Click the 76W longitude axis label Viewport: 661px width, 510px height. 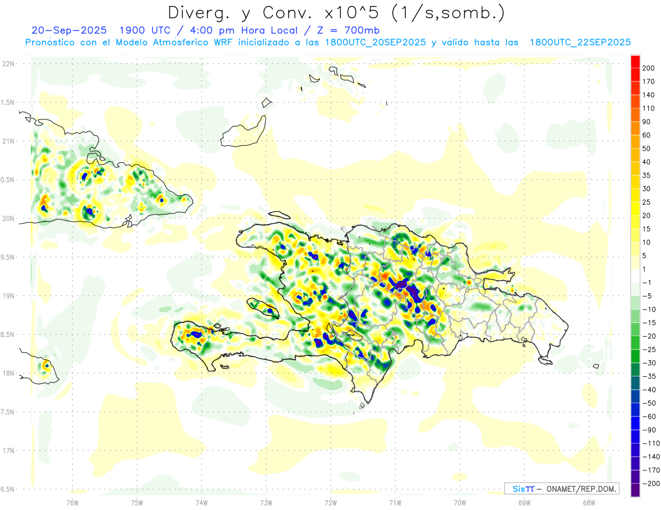pyautogui.click(x=72, y=502)
